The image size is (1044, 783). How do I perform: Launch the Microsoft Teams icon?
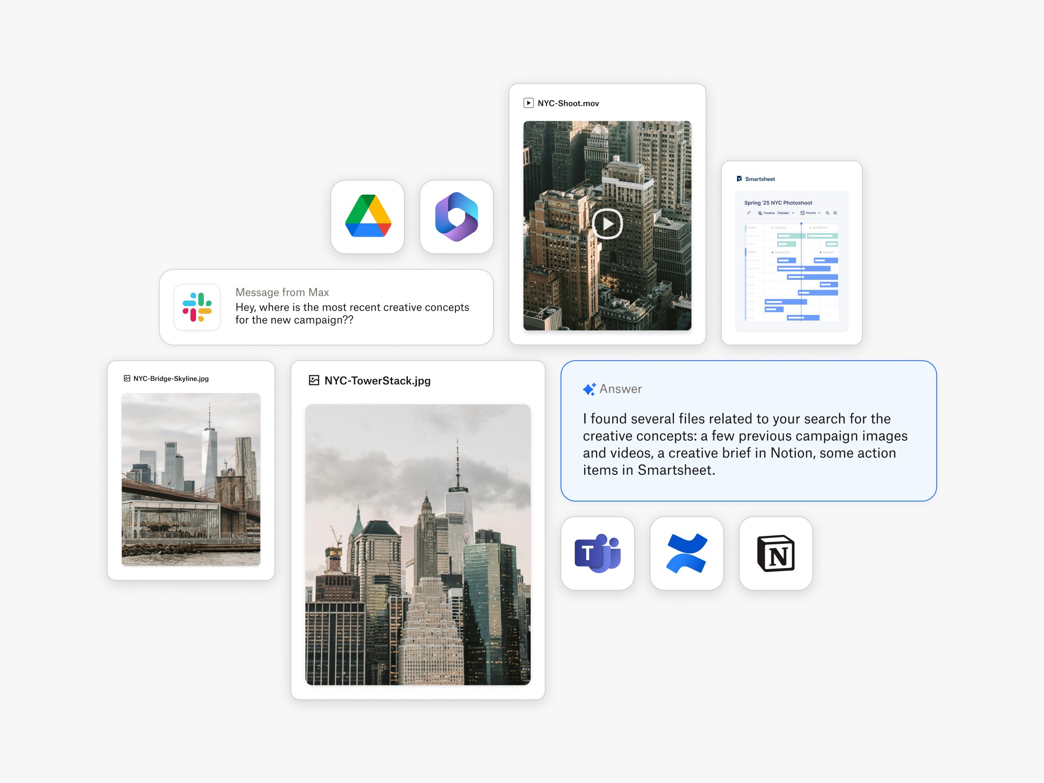tap(597, 553)
